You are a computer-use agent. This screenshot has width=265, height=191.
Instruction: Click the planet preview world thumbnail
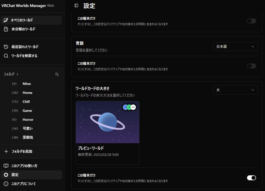[107, 122]
